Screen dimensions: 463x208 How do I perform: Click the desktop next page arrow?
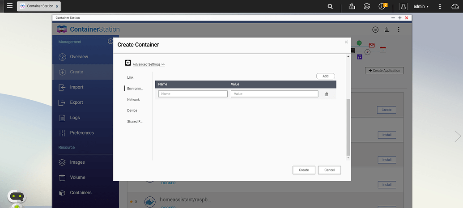click(458, 136)
